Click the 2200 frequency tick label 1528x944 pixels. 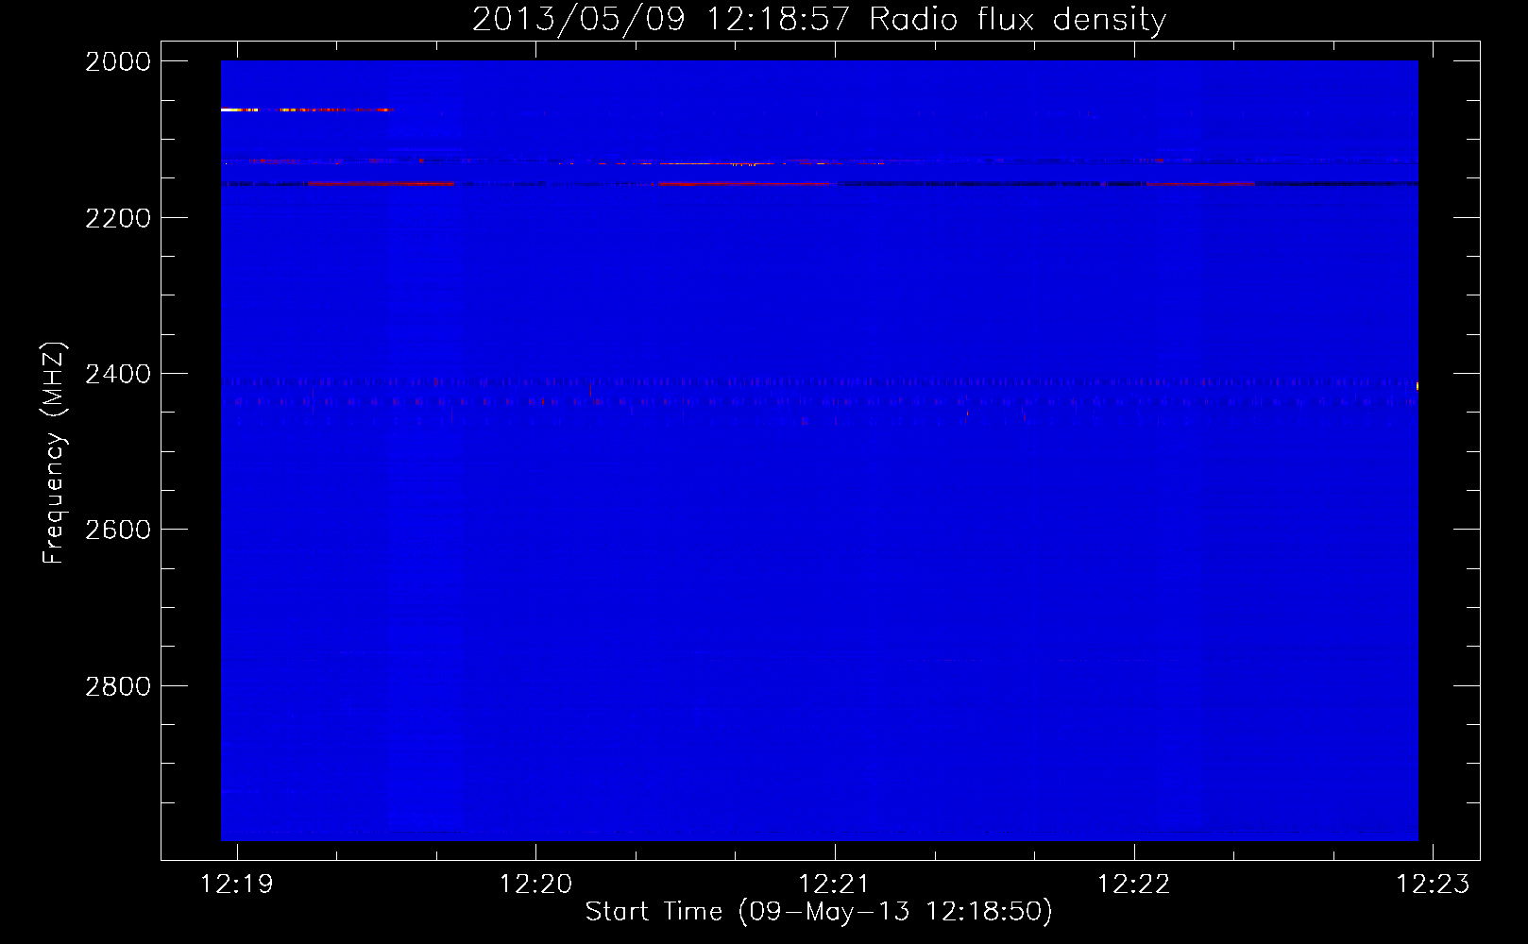point(118,218)
